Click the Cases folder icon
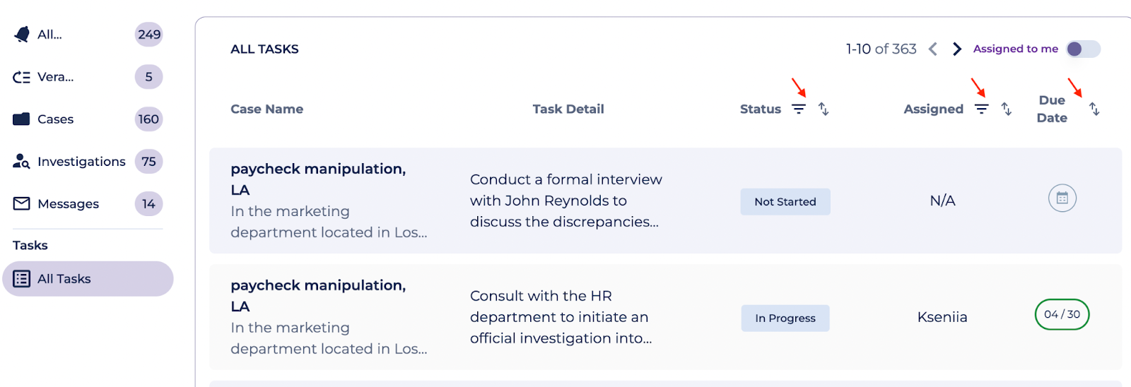Viewport: 1131px width, 387px height. pos(22,119)
